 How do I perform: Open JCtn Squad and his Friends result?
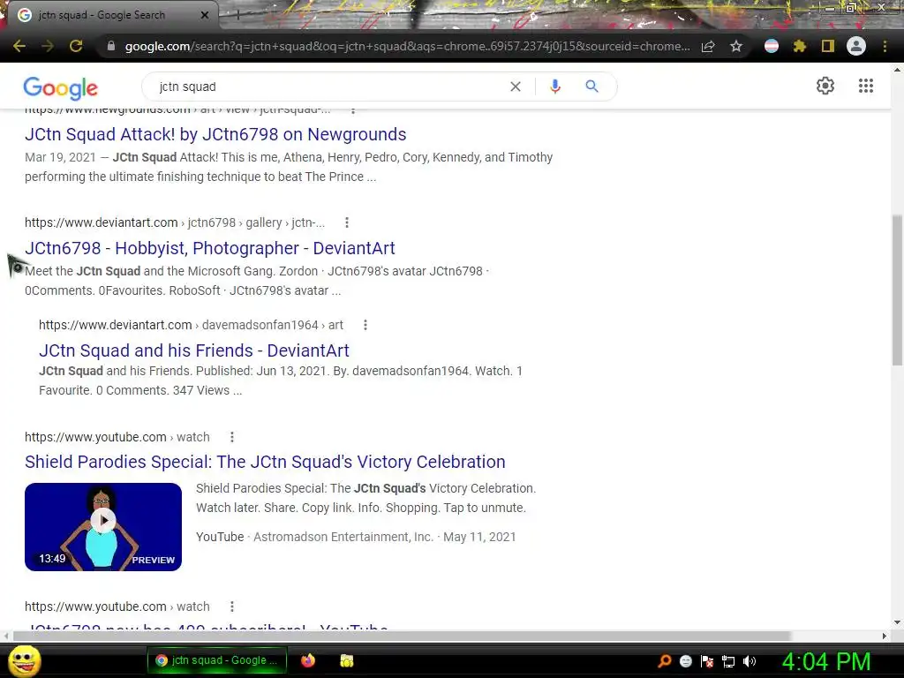point(193,350)
